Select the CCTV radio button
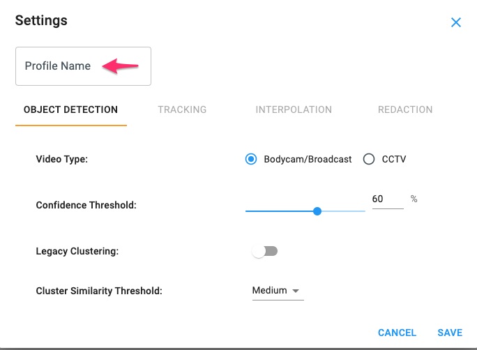 click(369, 159)
